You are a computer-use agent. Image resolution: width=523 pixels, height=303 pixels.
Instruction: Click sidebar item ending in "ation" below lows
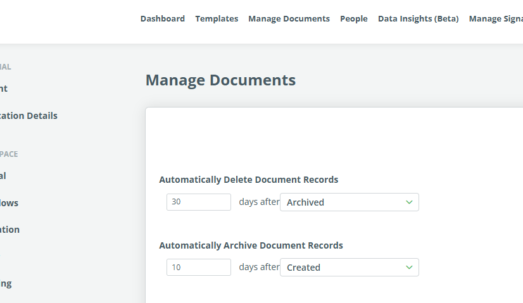click(x=10, y=230)
